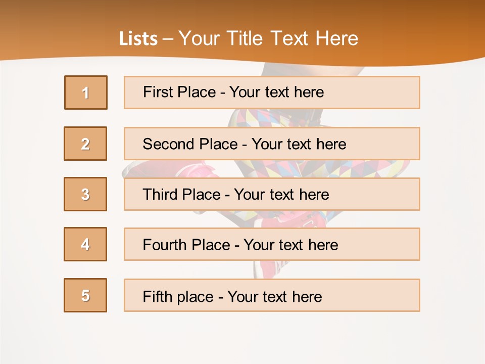The height and width of the screenshot is (364, 485).
Task: Click the dash in the slide title
Action: pyautogui.click(x=168, y=39)
